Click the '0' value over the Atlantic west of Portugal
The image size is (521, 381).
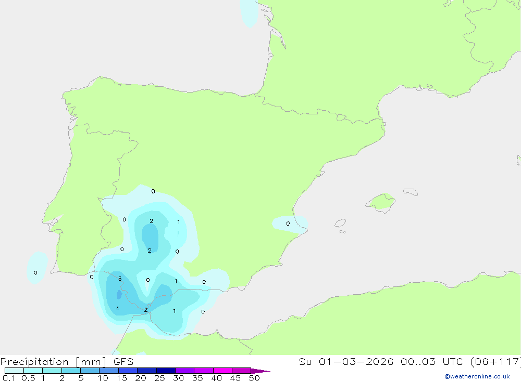point(35,273)
